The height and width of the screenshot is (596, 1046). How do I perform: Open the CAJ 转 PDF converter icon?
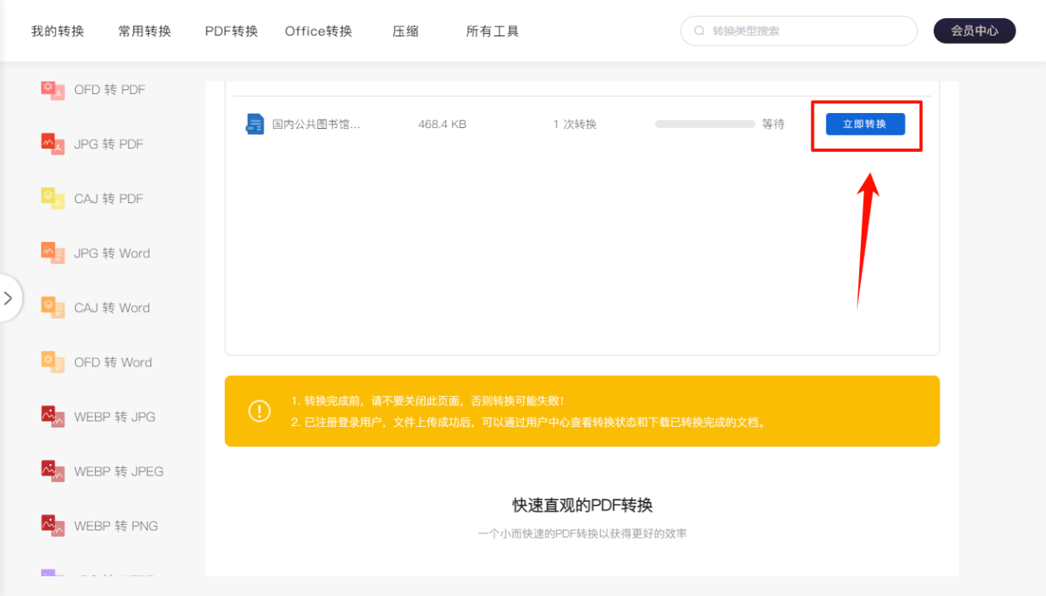tap(53, 199)
